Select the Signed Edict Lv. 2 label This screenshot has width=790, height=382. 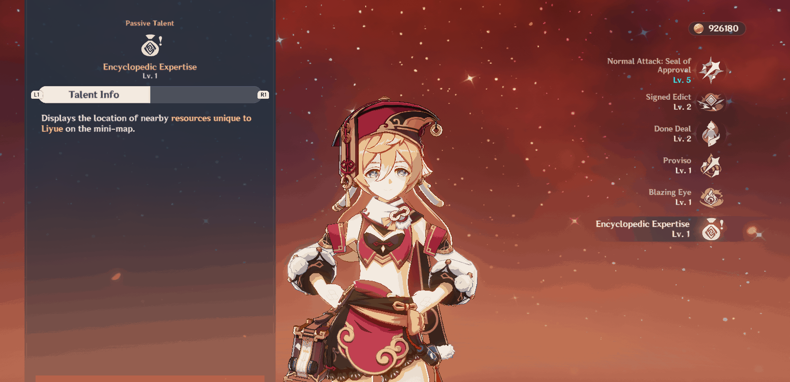[668, 102]
